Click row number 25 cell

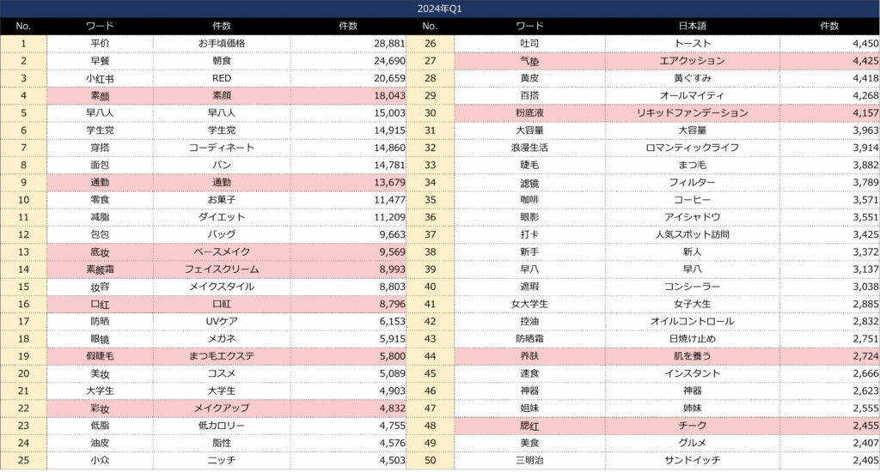pos(23,461)
